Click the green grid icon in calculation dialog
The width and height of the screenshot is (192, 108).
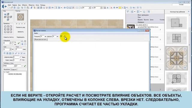click(61, 36)
